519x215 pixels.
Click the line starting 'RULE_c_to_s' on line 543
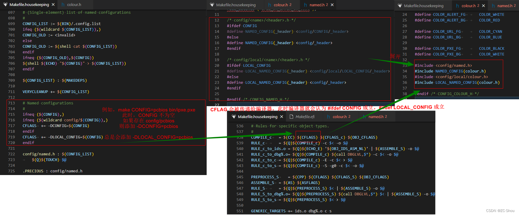307,165
